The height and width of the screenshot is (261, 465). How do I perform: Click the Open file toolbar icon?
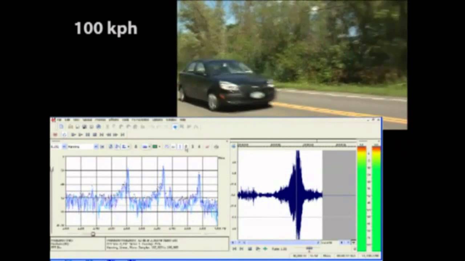pyautogui.click(x=70, y=127)
